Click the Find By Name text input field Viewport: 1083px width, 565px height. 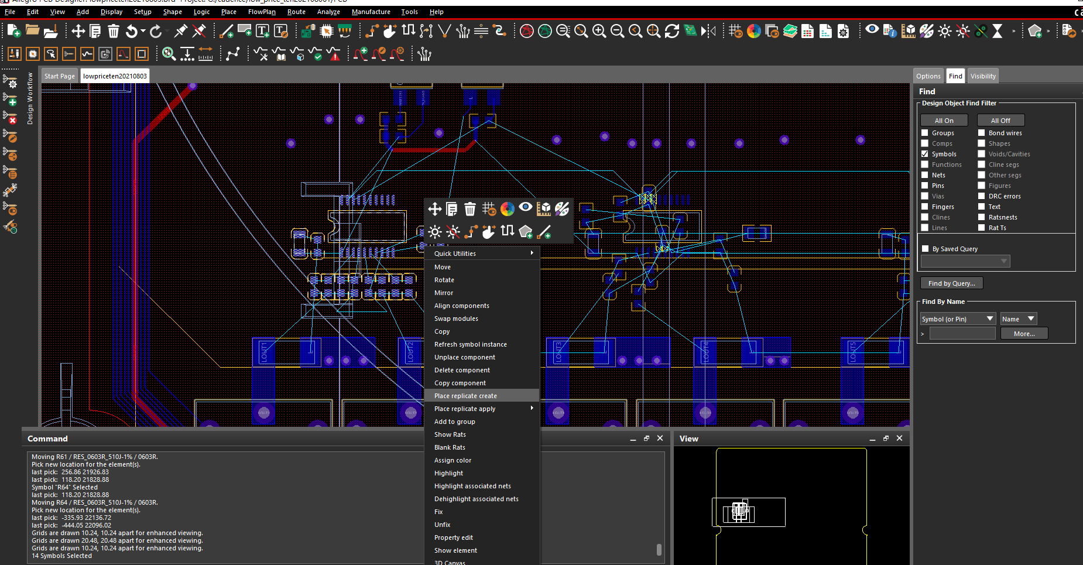tap(962, 334)
